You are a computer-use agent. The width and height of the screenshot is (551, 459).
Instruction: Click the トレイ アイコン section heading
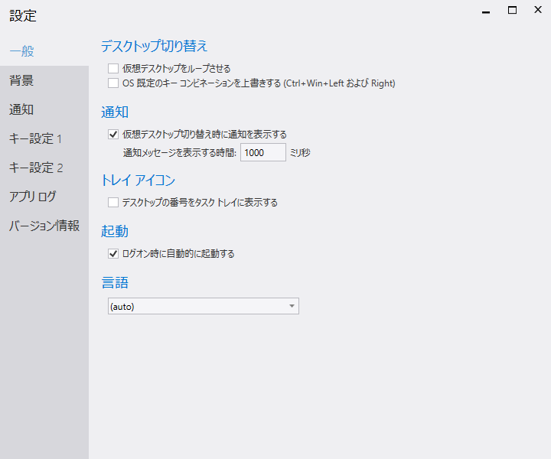pos(138,181)
